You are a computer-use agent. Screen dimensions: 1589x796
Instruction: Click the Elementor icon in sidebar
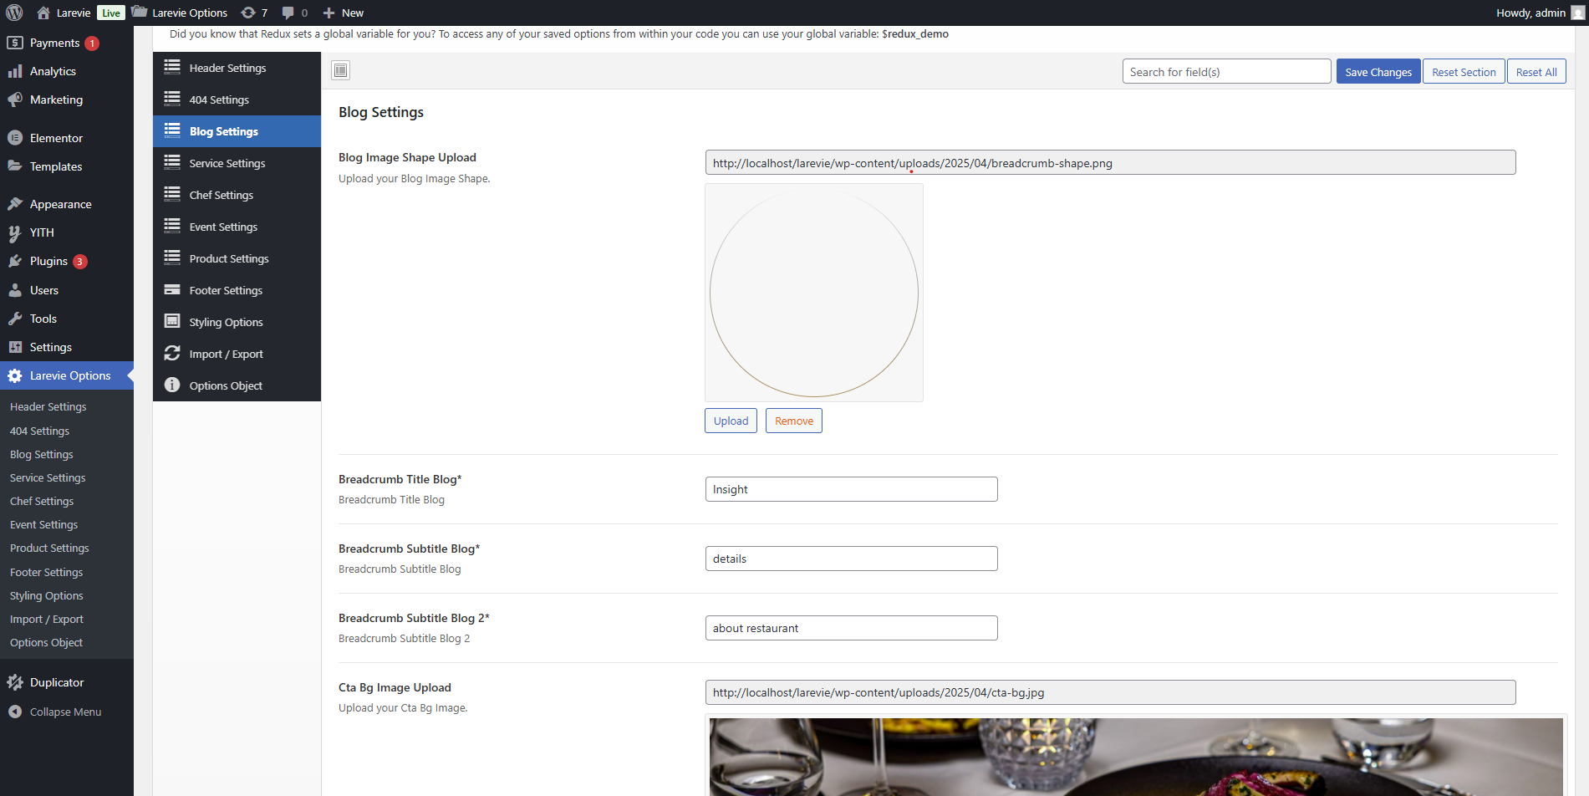[x=15, y=138]
